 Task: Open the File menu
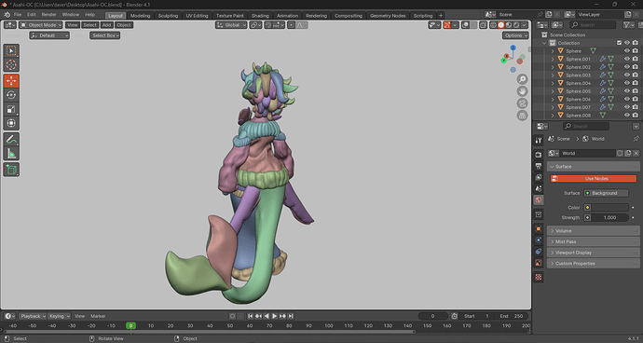click(18, 14)
